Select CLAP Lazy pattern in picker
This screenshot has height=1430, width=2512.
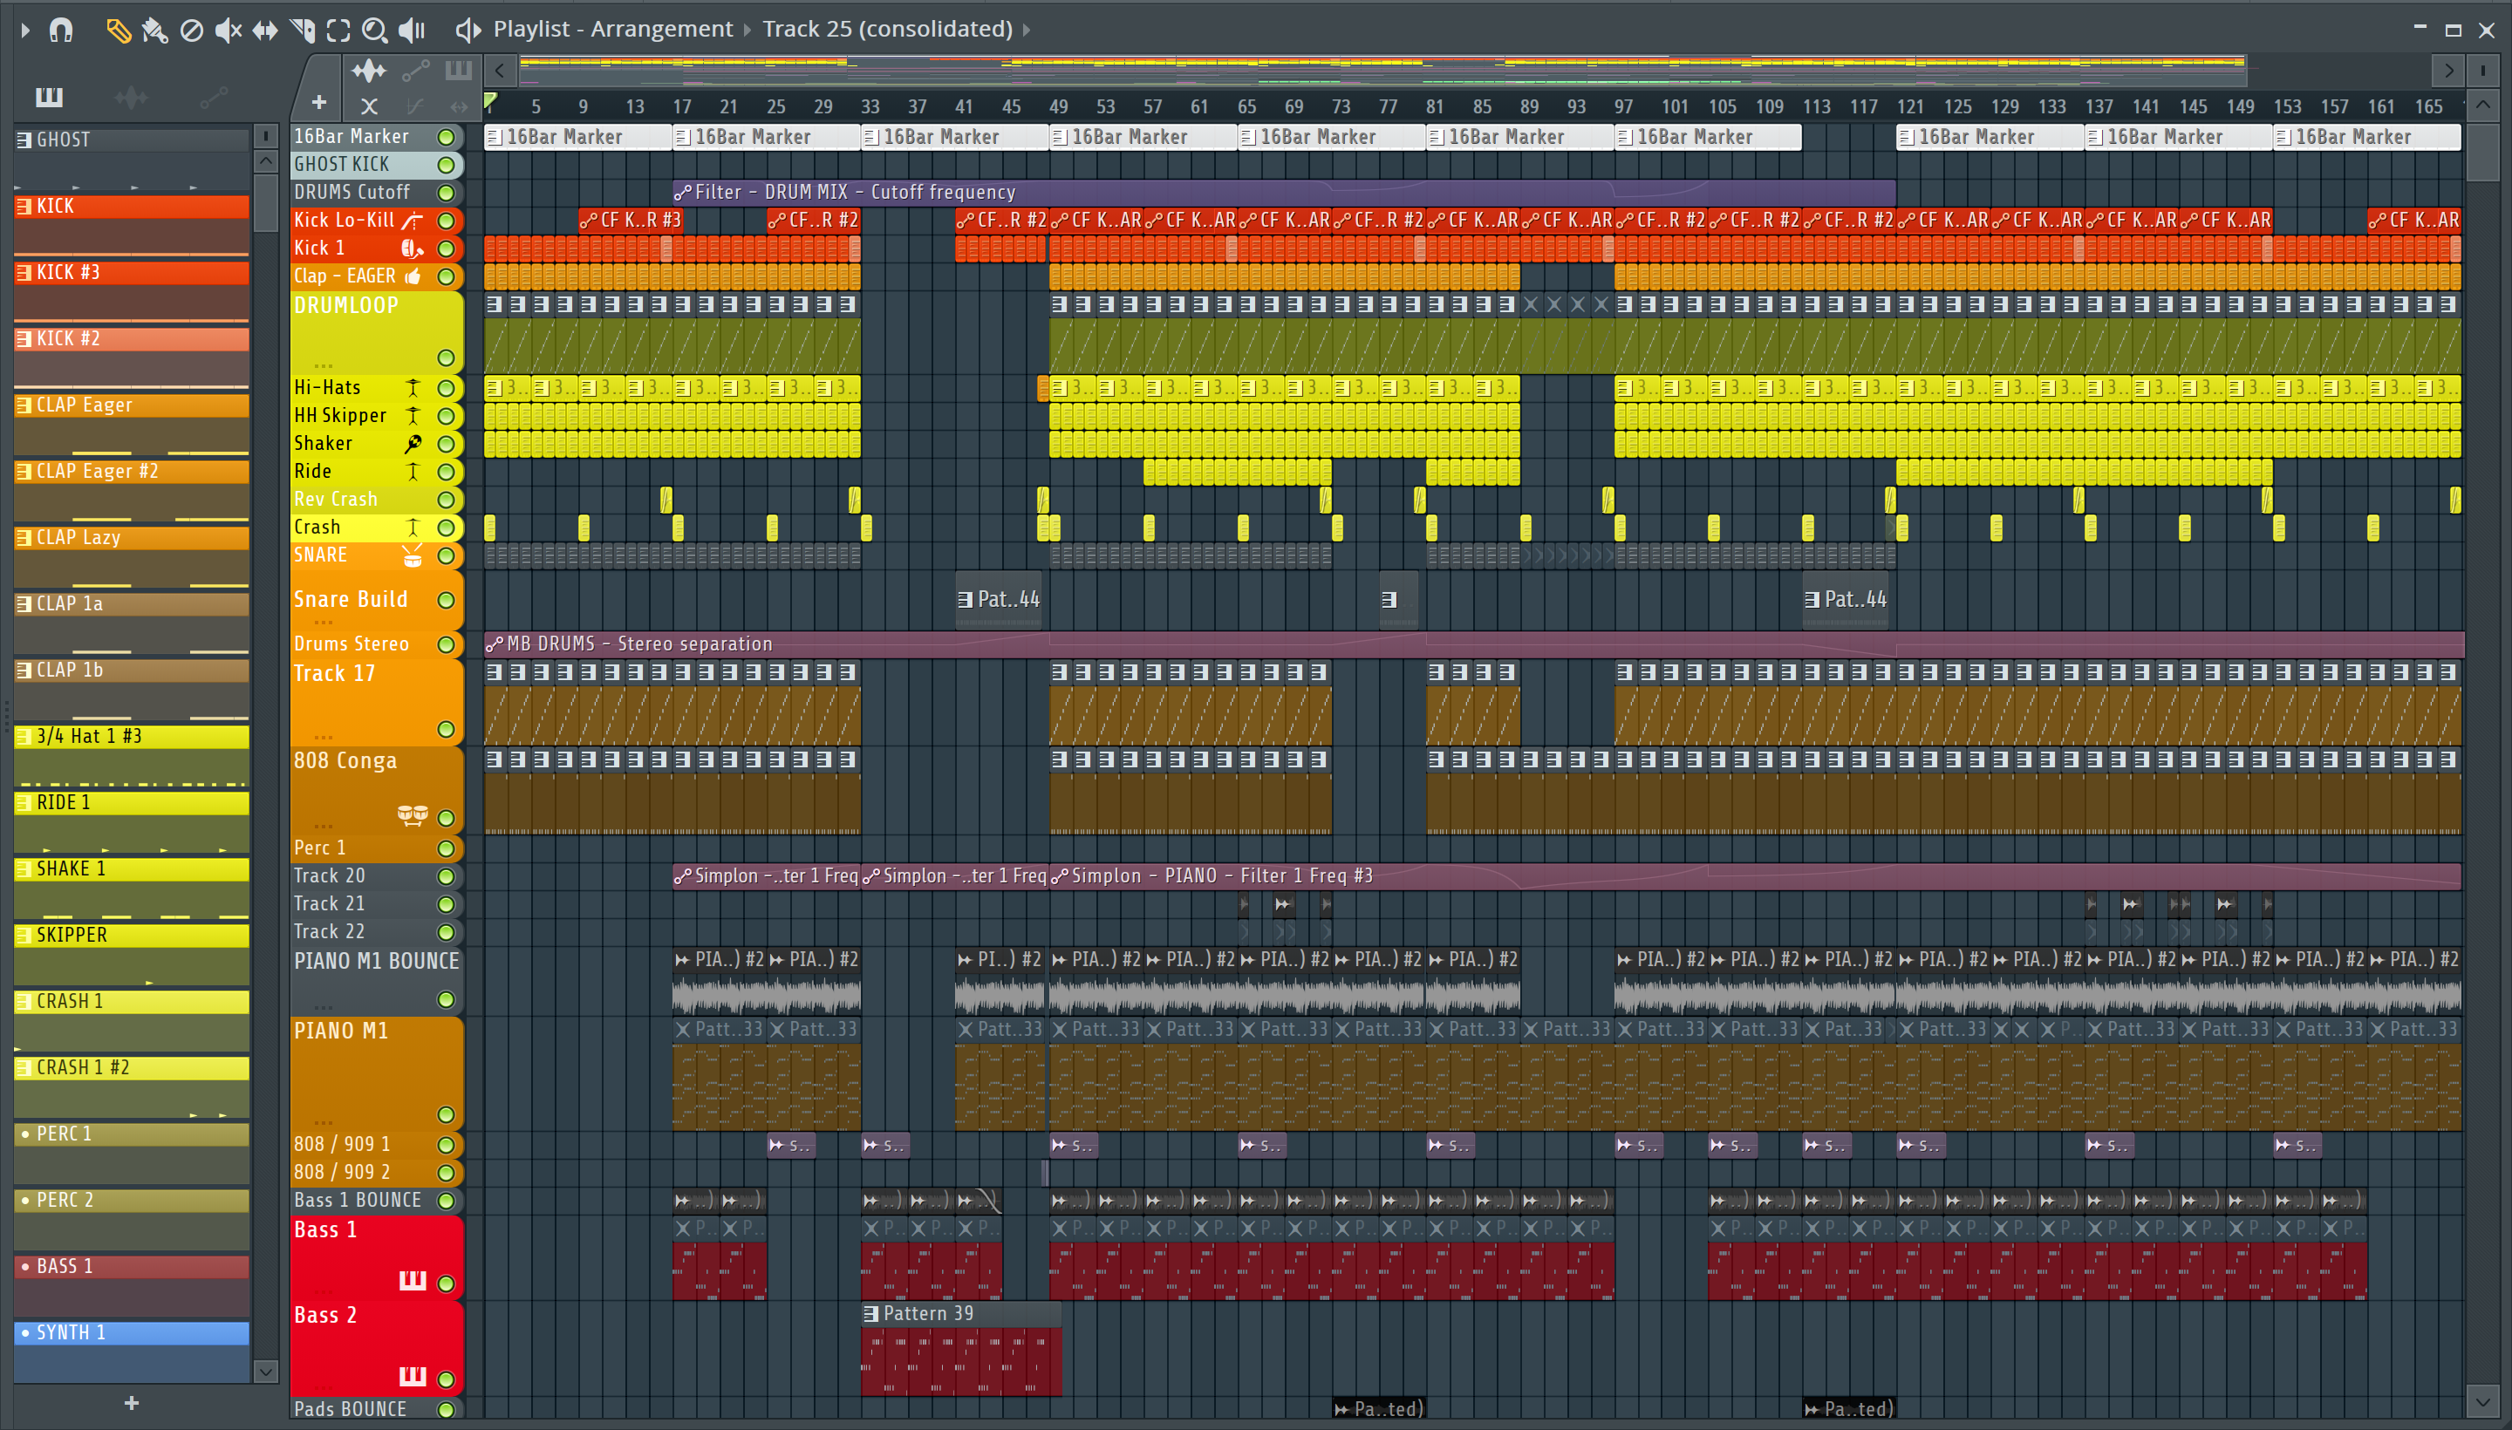pyautogui.click(x=132, y=538)
